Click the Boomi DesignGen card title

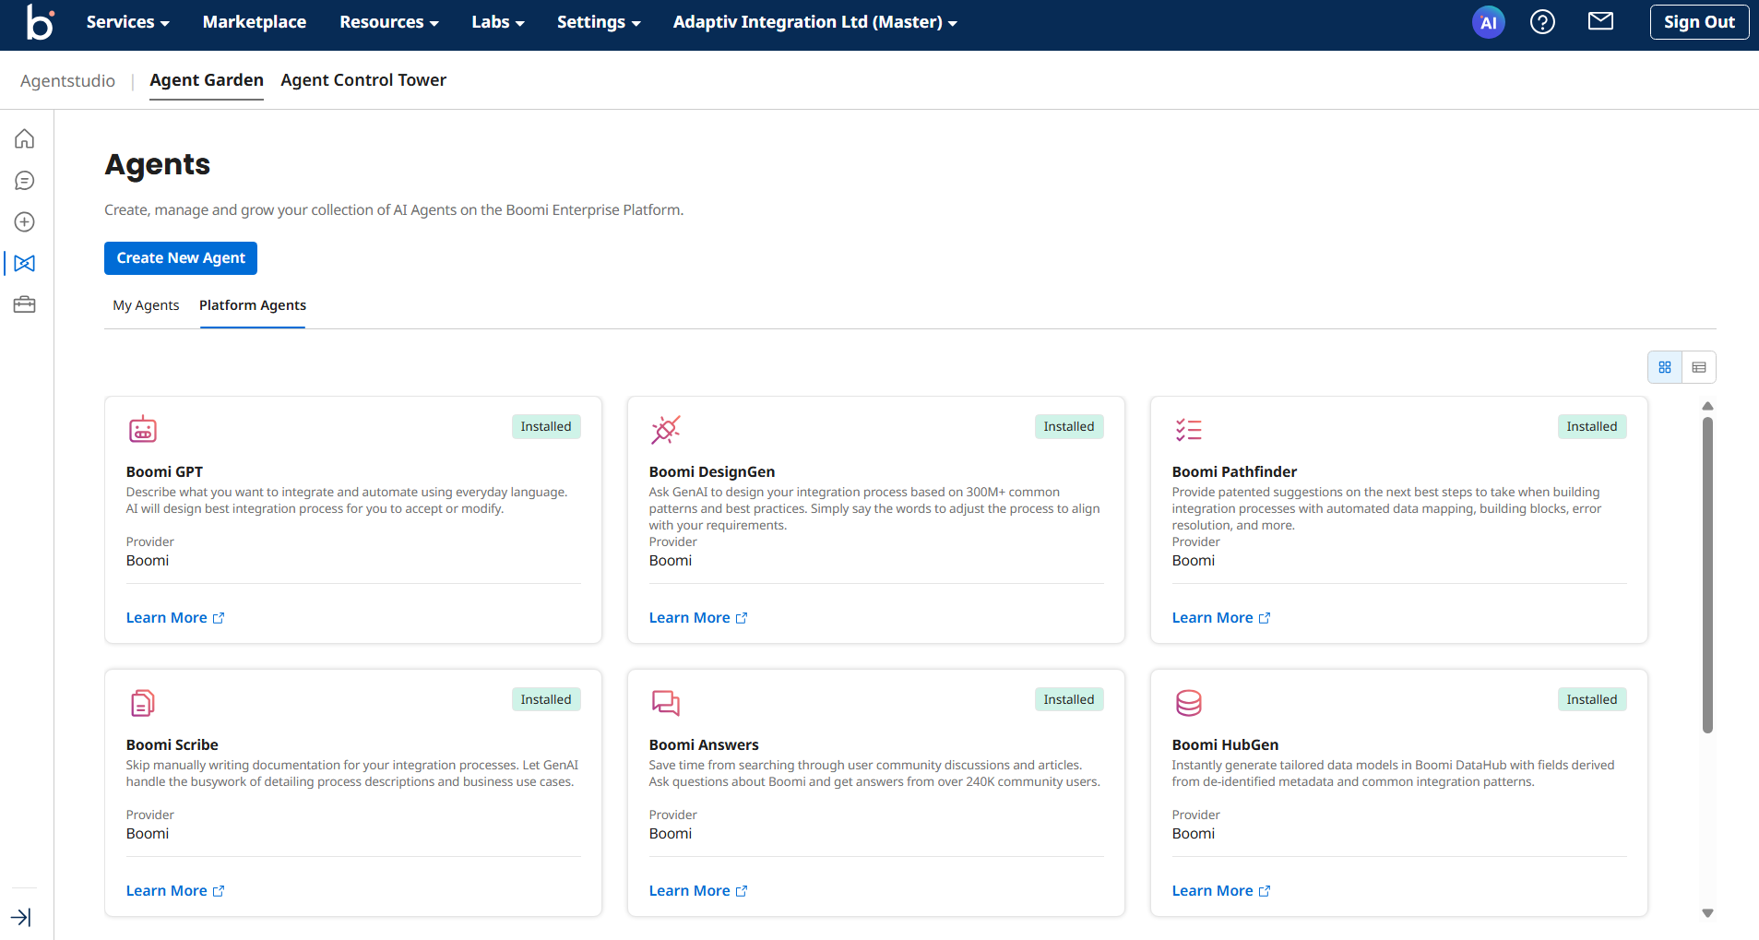pos(712,472)
